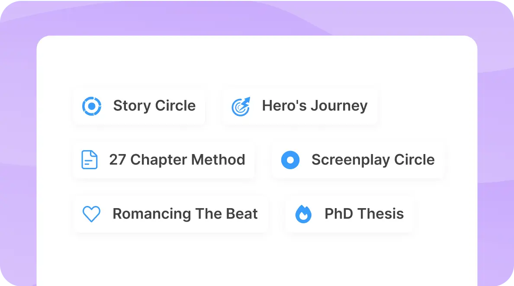The image size is (514, 286).
Task: Click the 27 Chapter Method text label
Action: click(x=178, y=160)
